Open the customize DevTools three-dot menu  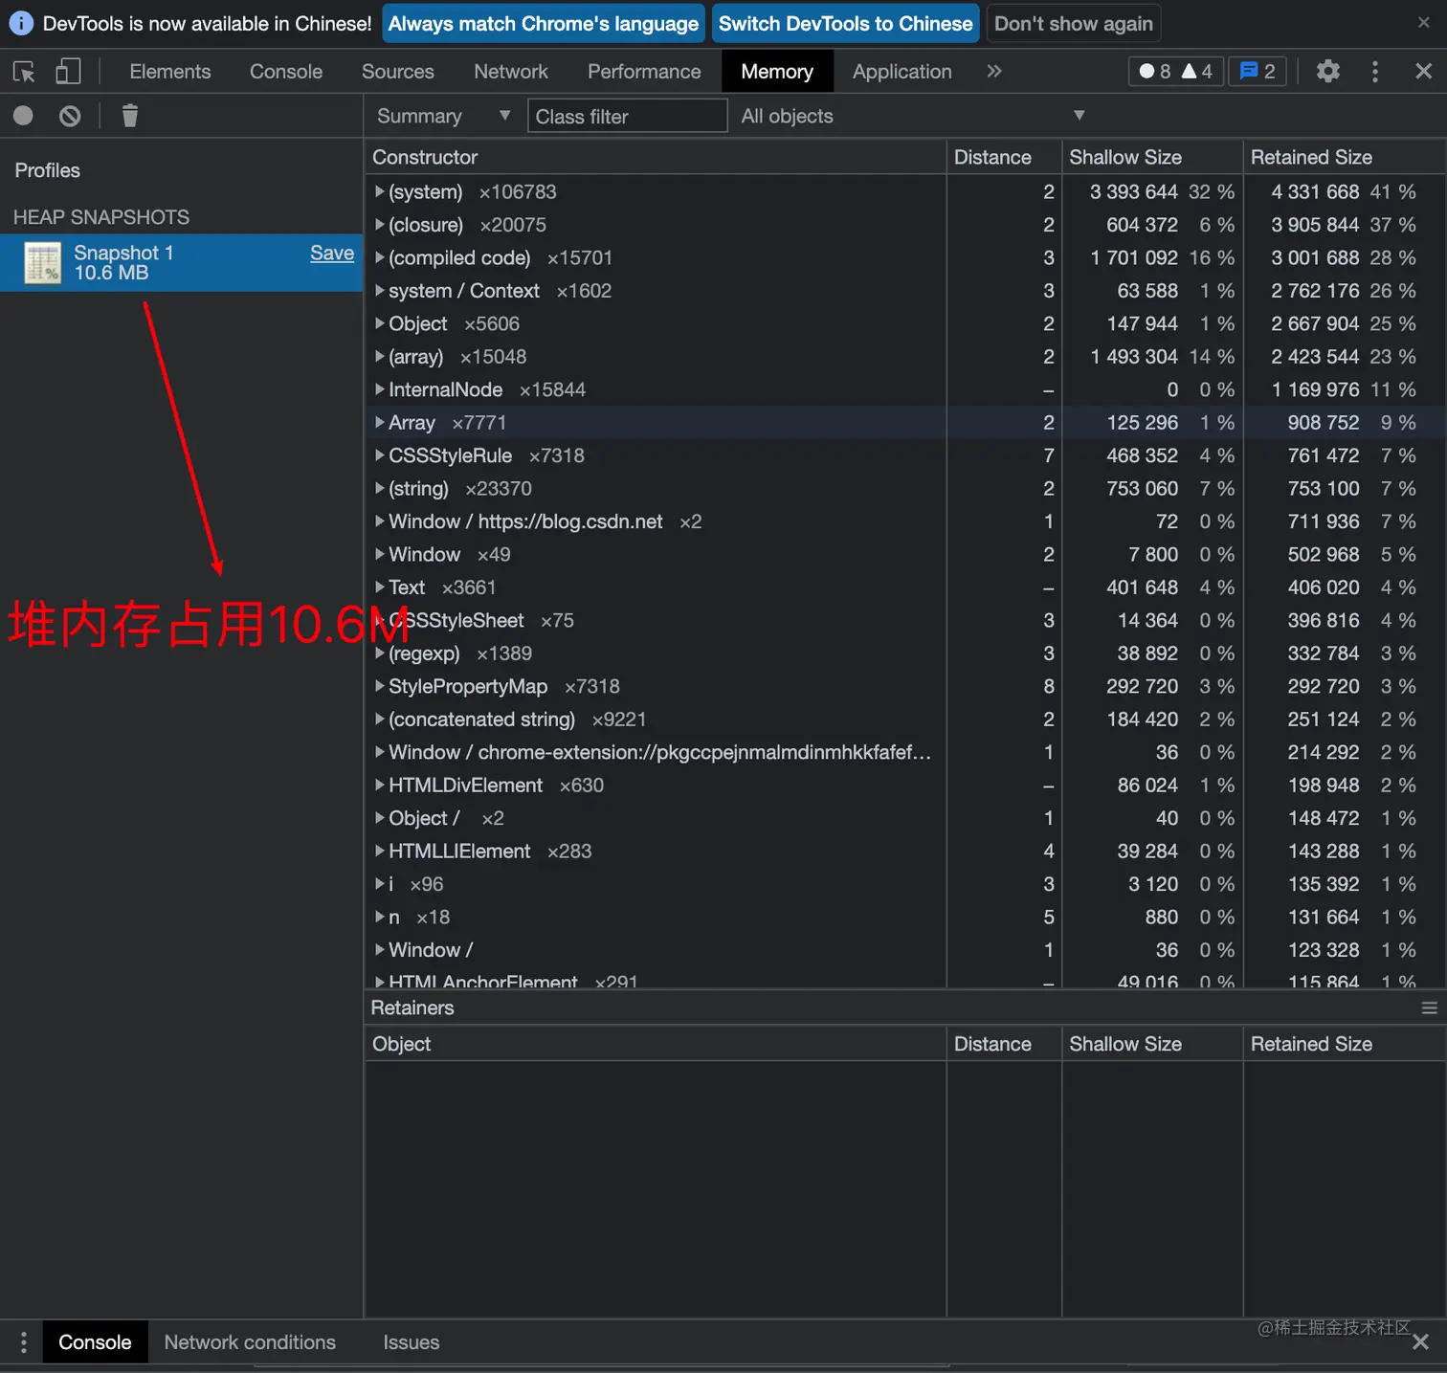(1375, 71)
